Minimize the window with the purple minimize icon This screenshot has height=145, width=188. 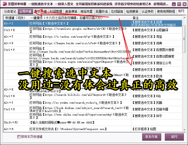point(174,4)
